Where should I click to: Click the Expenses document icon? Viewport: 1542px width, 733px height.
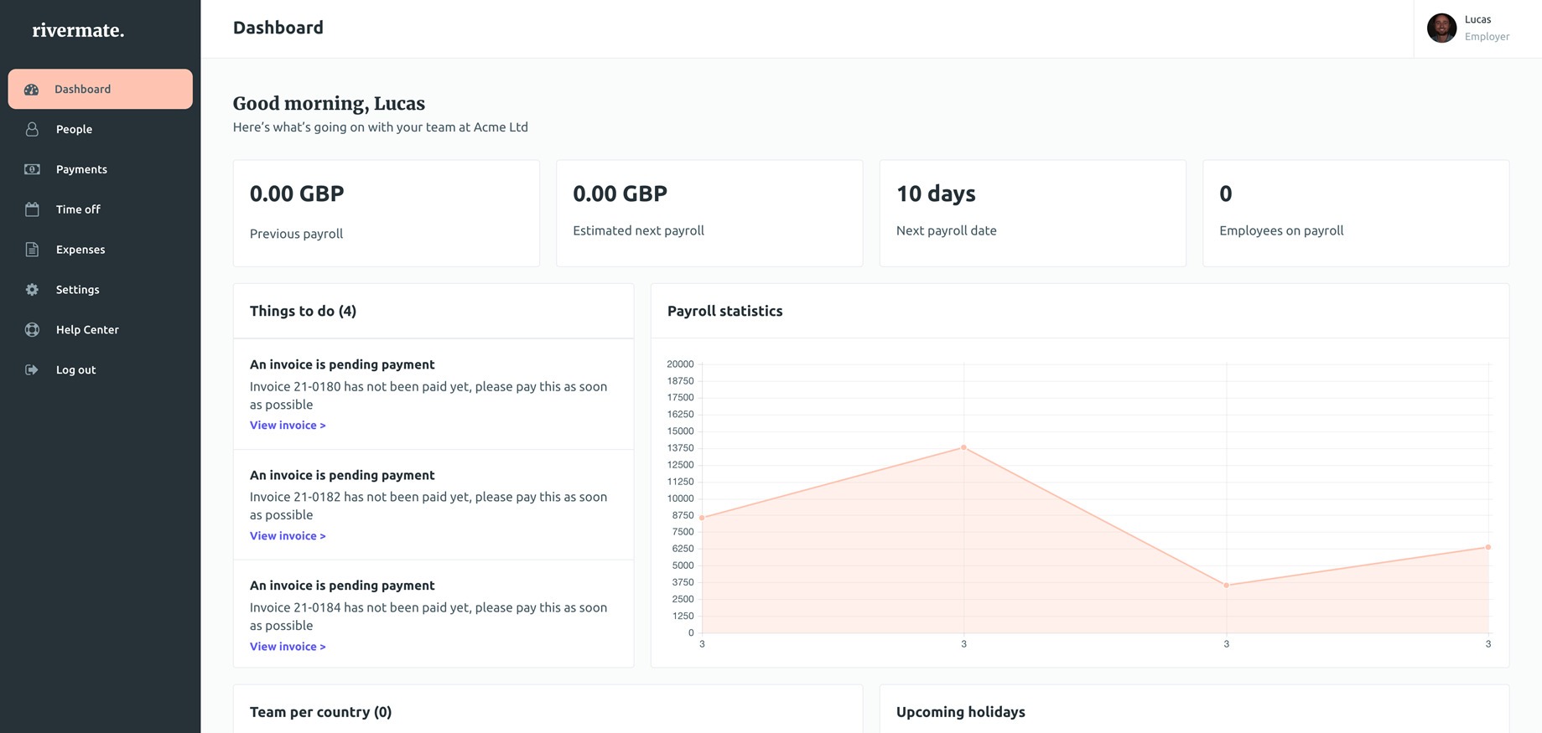(32, 250)
